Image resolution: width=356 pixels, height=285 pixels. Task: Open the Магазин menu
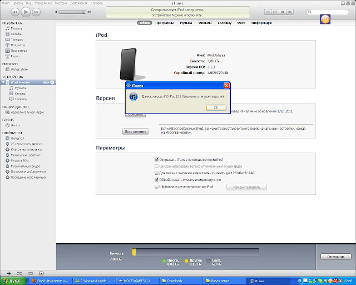tap(61, 3)
